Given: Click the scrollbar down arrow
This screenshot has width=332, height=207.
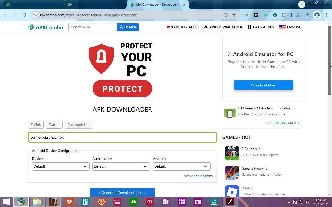Looking at the screenshot, I should [x=330, y=194].
